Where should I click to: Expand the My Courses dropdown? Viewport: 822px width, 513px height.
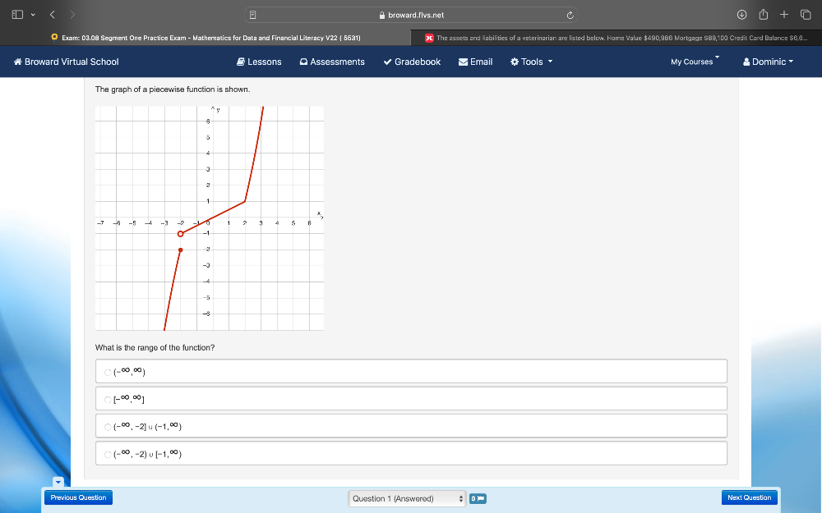coord(695,62)
